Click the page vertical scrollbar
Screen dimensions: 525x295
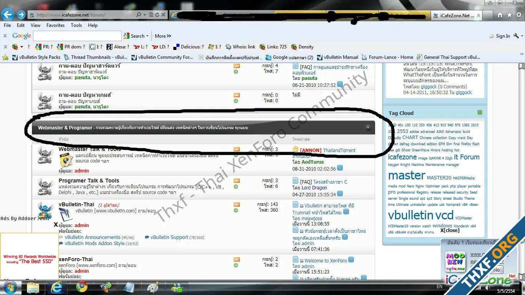pyautogui.click(x=521, y=171)
